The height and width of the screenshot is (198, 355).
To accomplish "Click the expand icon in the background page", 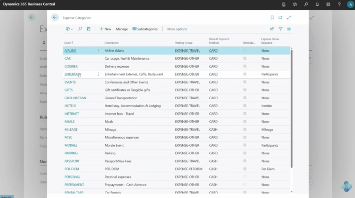I will click(x=312, y=17).
